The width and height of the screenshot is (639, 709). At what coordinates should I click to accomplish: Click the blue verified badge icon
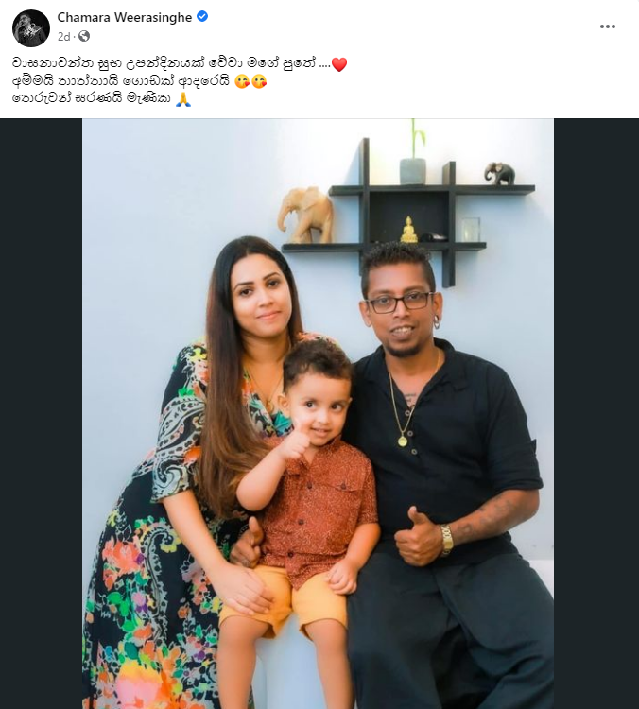202,17
